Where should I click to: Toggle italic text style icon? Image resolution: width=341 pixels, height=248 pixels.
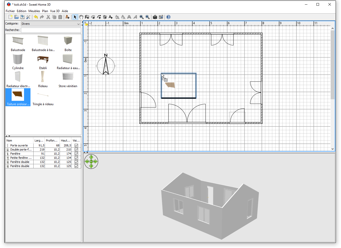tap(135, 17)
